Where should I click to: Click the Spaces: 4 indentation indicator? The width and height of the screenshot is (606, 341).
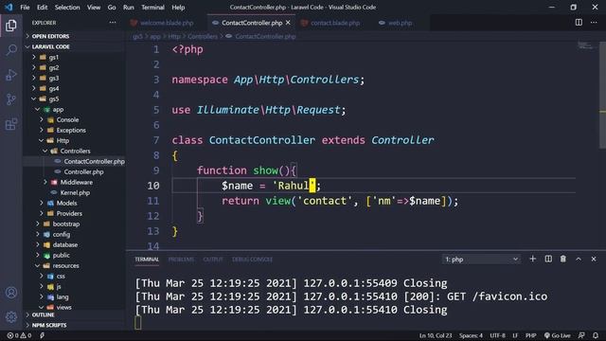[x=471, y=335]
